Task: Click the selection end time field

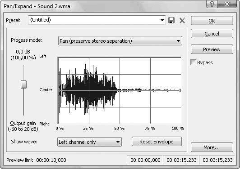Action: (x=181, y=160)
